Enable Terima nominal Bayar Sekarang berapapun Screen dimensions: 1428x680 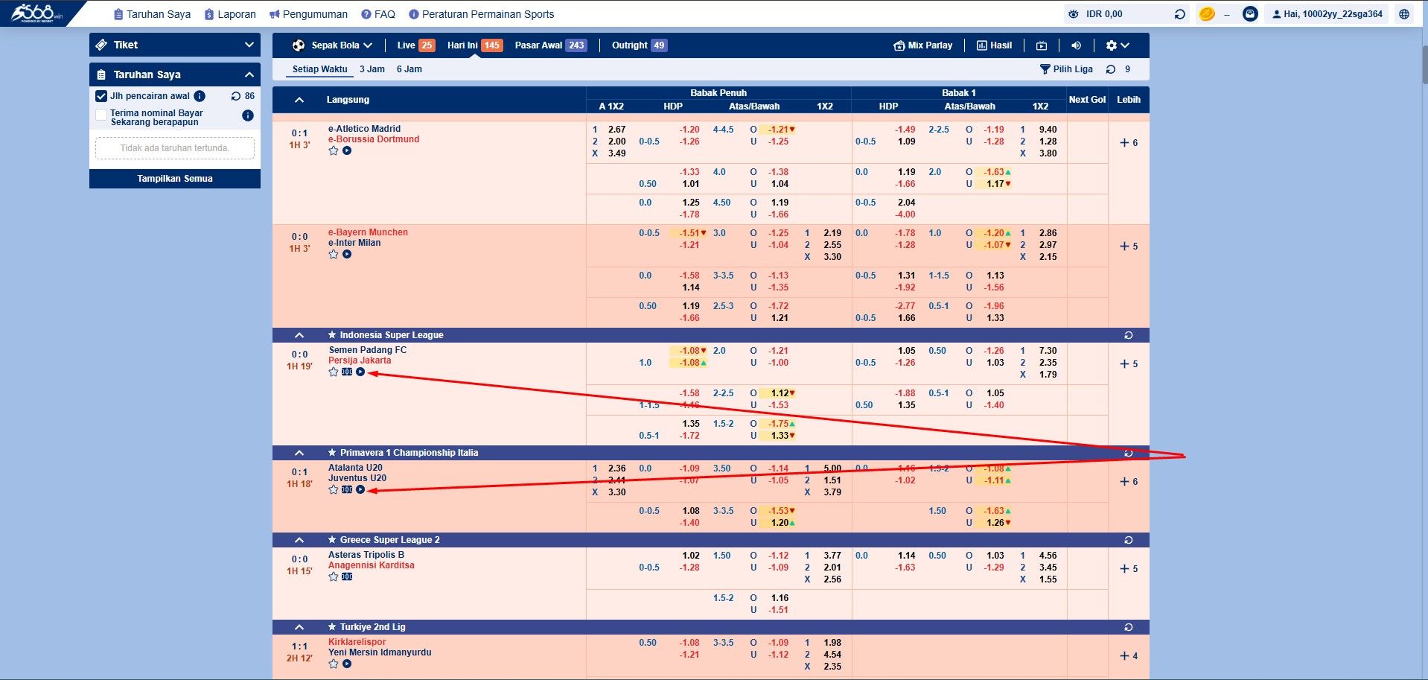(x=101, y=115)
